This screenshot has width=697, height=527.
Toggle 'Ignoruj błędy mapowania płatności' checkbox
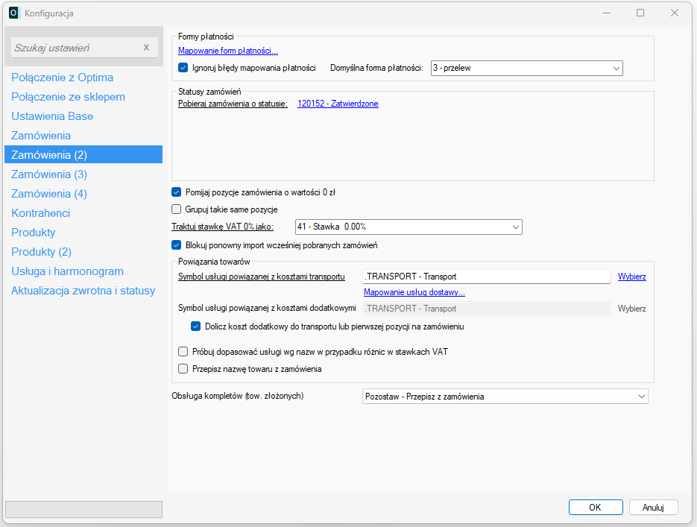tap(183, 68)
